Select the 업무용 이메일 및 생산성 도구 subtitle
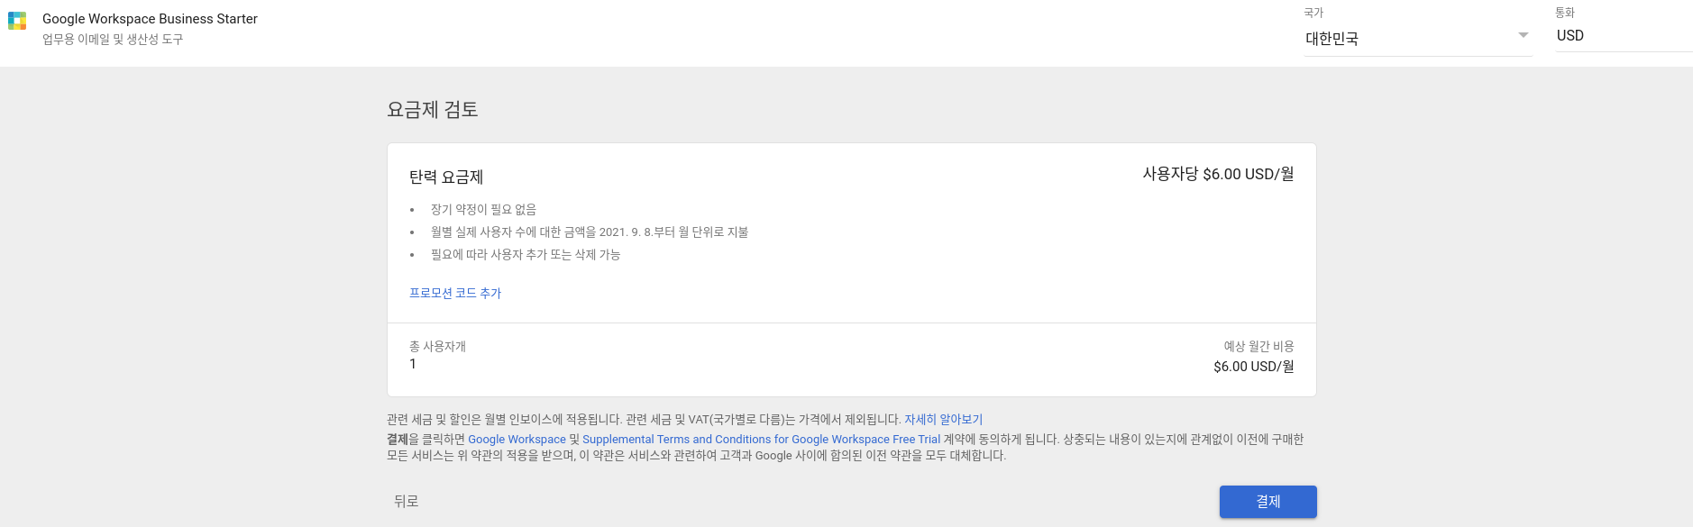Screen dimensions: 1693x527 (113, 40)
